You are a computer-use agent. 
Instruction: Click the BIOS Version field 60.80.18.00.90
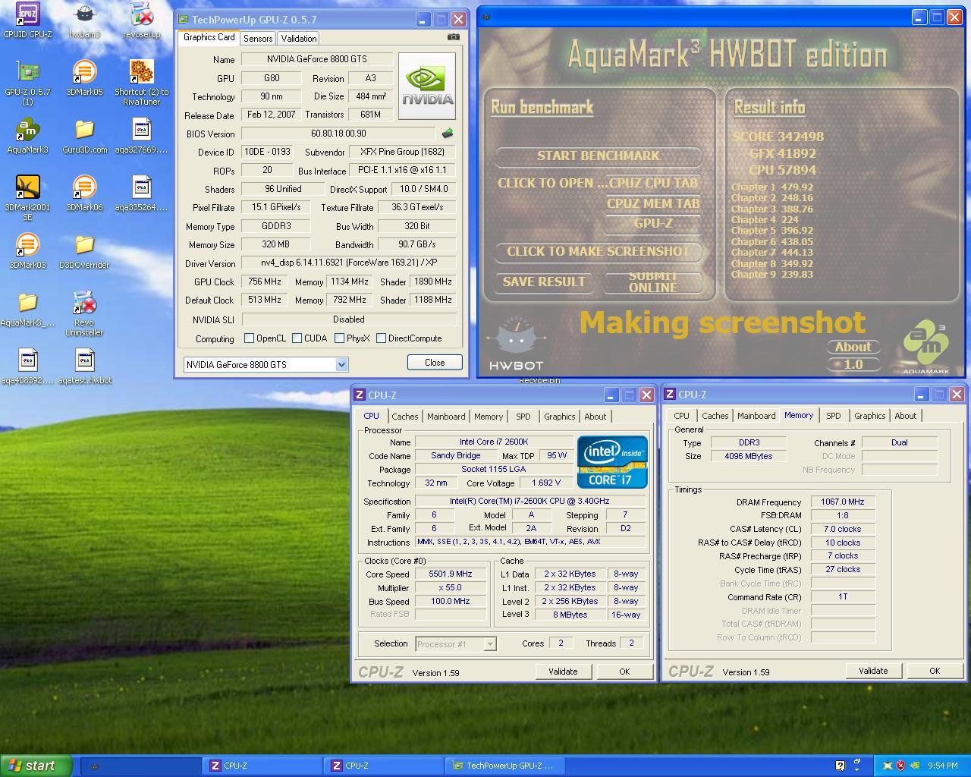click(x=338, y=134)
